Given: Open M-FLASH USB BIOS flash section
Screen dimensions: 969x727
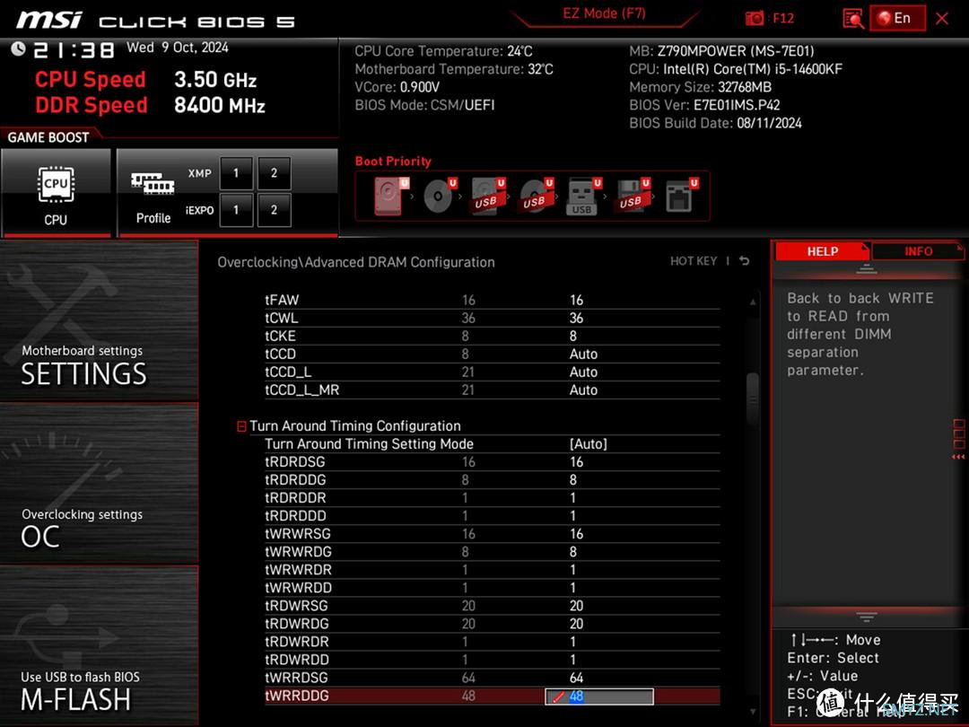Looking at the screenshot, I should pyautogui.click(x=99, y=646).
